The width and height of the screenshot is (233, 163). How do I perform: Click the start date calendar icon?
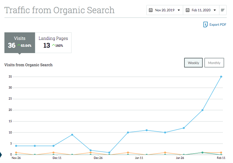151,10
